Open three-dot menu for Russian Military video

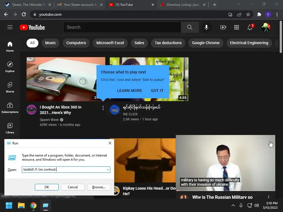[x=269, y=197]
